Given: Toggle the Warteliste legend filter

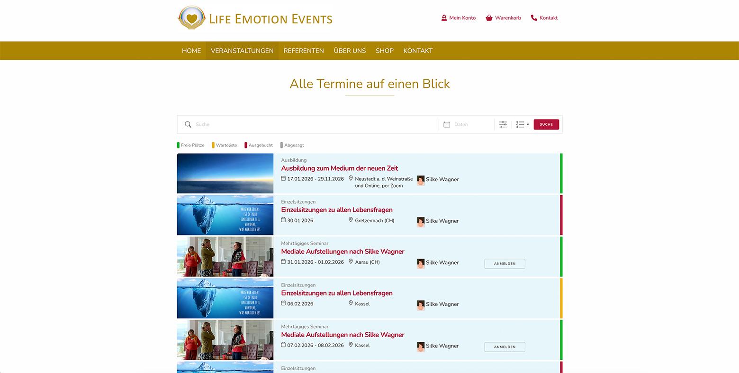Looking at the screenshot, I should 225,145.
